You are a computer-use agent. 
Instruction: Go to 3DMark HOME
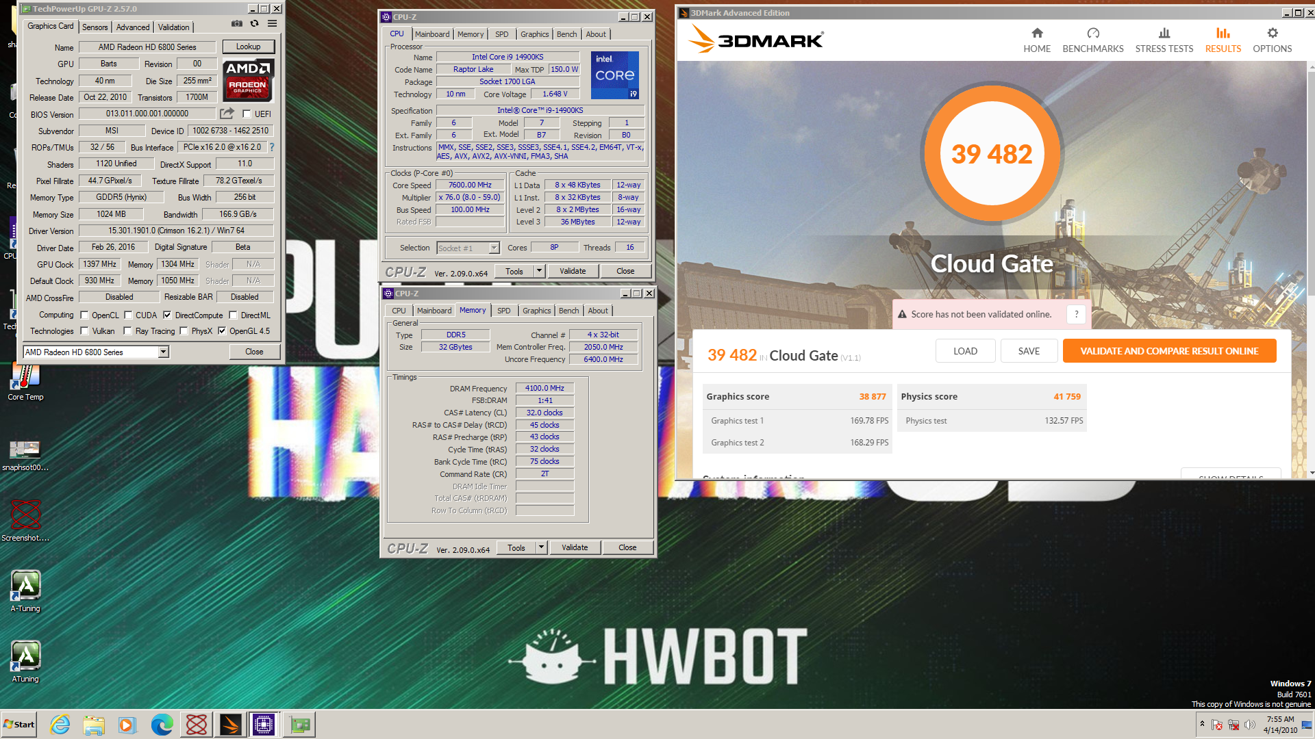tap(1037, 40)
